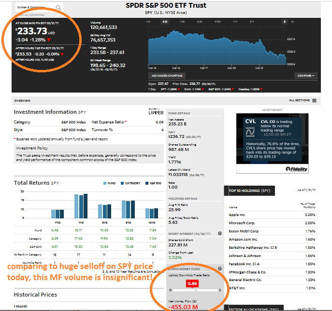Open General Electric Co. holding
The image size is (332, 311).
tap(245, 280)
